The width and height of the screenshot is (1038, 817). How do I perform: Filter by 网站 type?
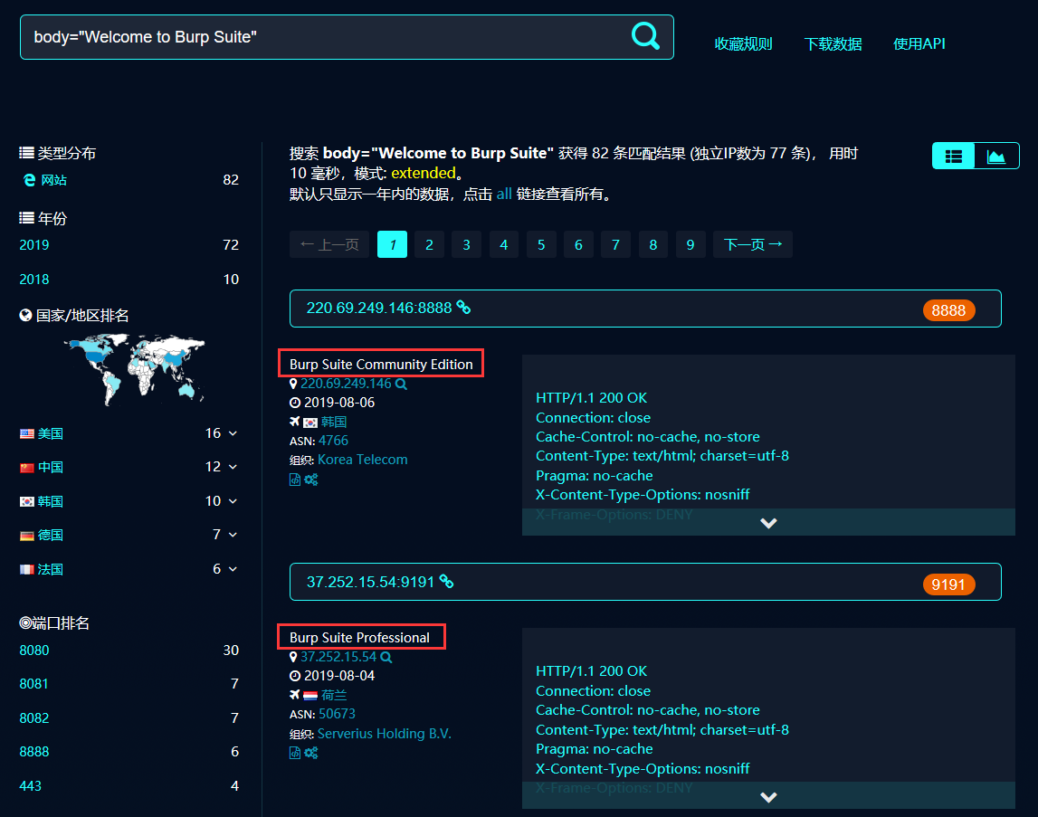pyautogui.click(x=54, y=180)
